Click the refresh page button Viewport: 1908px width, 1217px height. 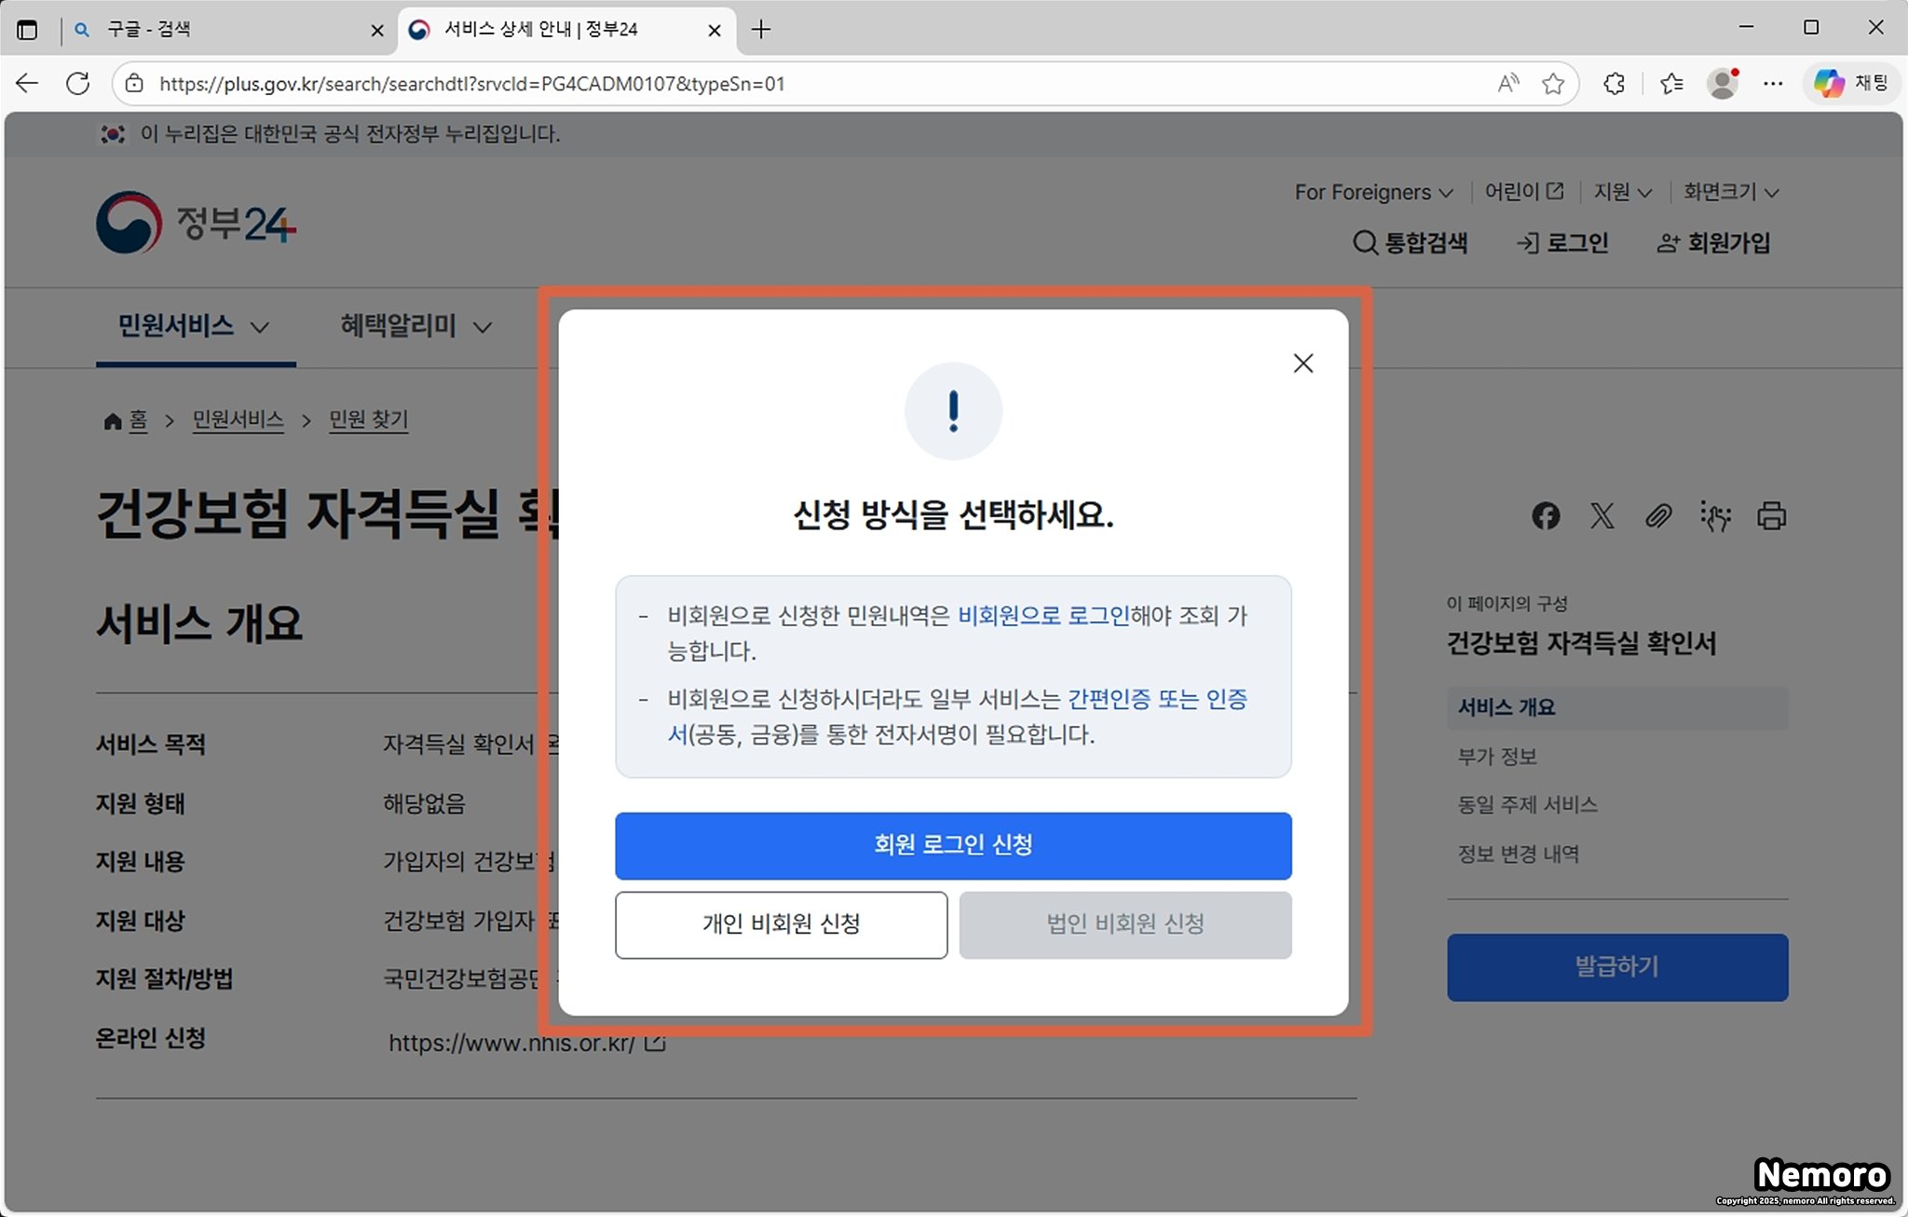pyautogui.click(x=78, y=84)
